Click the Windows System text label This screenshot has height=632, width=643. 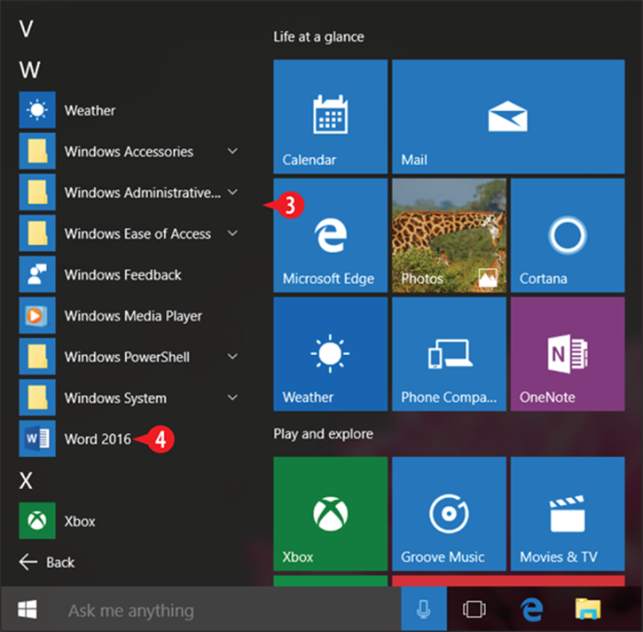[115, 398]
